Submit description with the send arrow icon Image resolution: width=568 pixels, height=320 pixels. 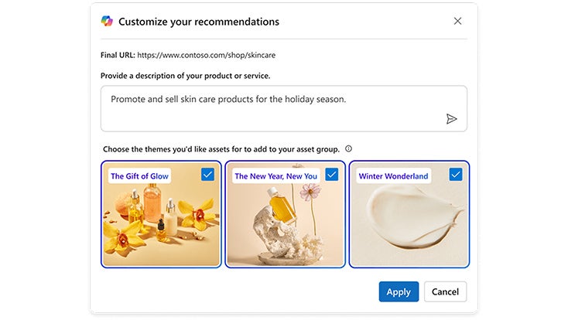(x=451, y=119)
